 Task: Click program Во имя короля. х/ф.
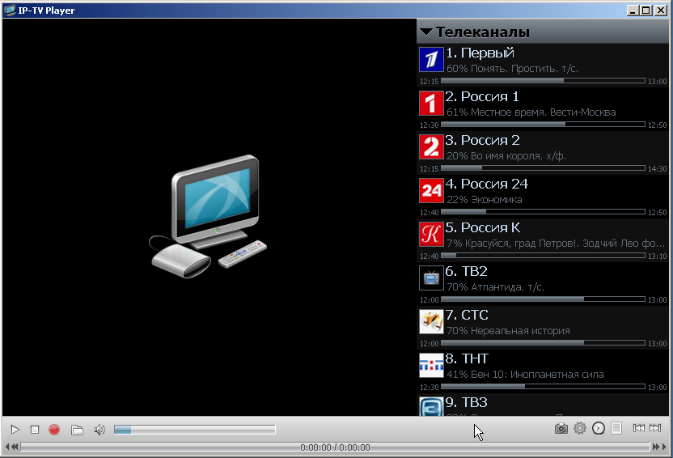[x=518, y=156]
